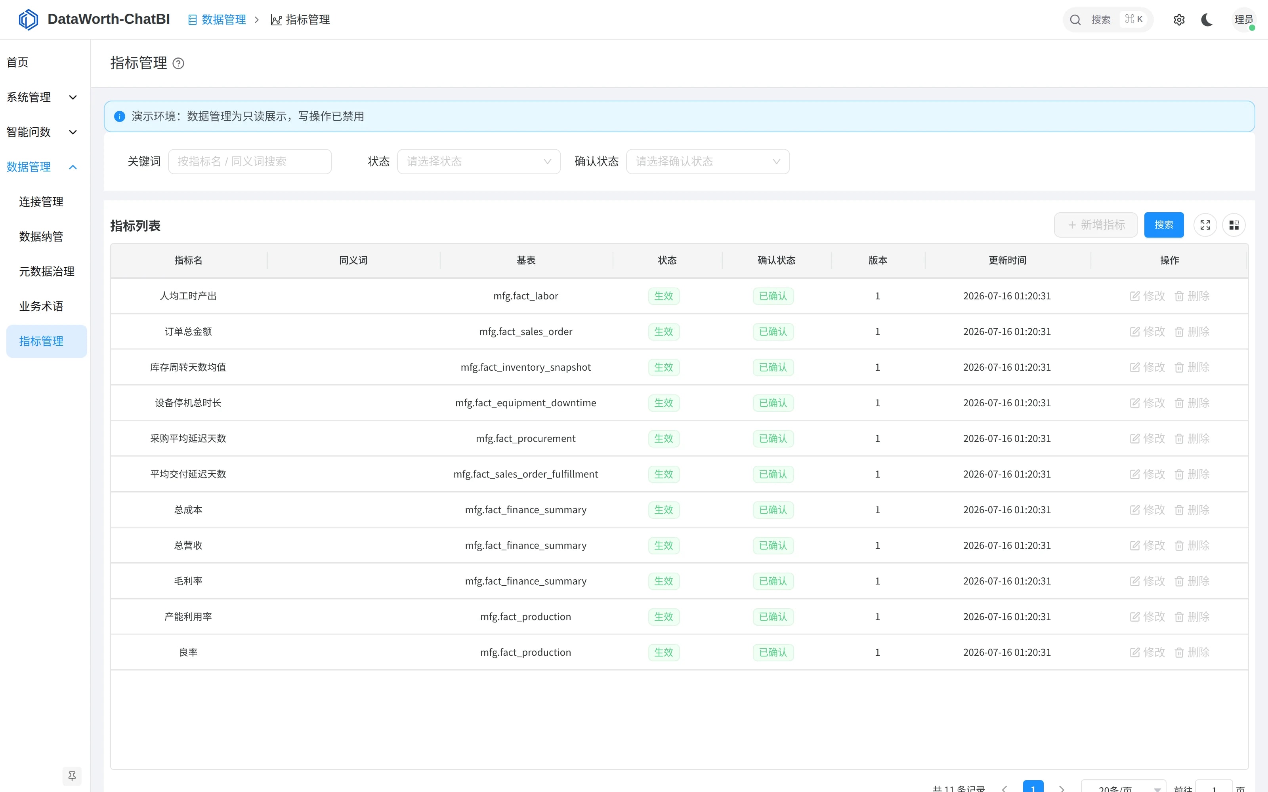
Task: Open the global search box
Action: pos(1108,20)
